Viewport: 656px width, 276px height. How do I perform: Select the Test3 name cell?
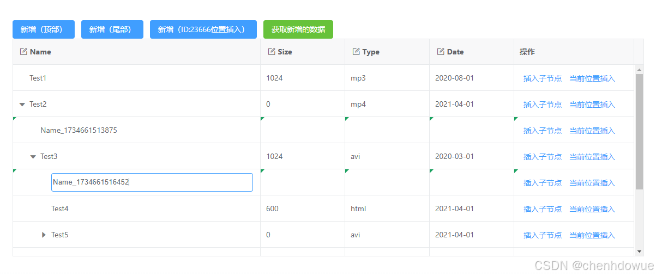(137, 156)
